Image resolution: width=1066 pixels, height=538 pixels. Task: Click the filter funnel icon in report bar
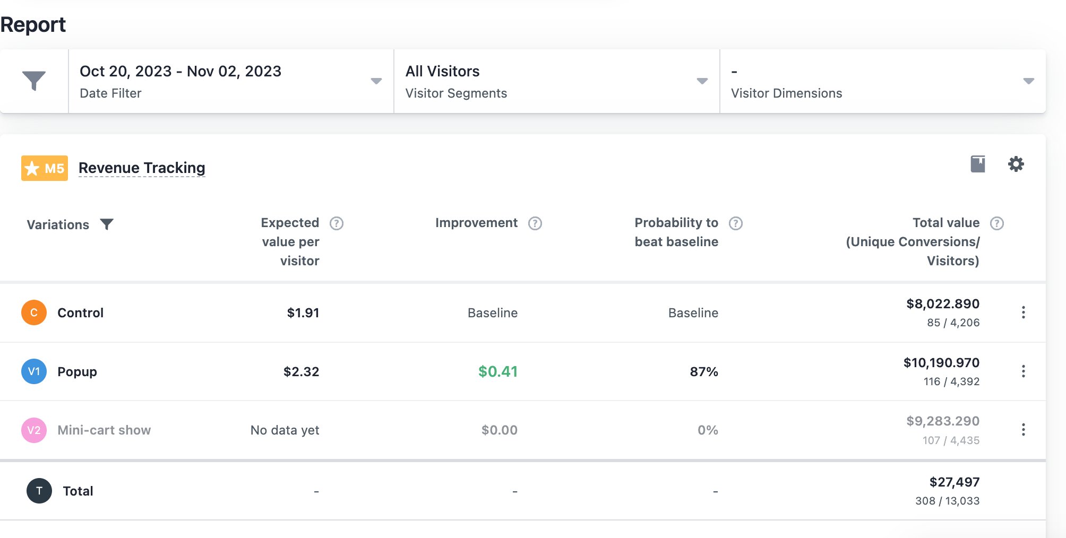pyautogui.click(x=34, y=81)
